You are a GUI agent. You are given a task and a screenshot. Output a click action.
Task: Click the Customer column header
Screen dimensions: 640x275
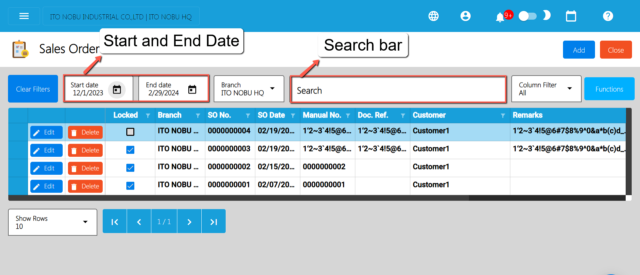click(429, 115)
